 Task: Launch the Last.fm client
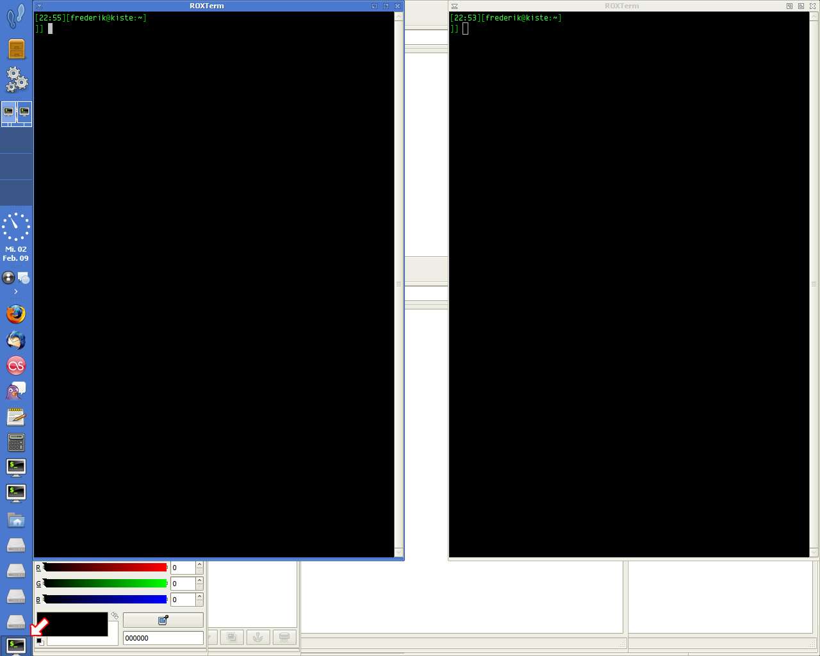pos(16,366)
